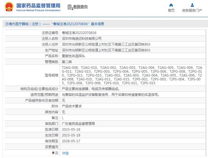The width and height of the screenshot is (208, 158).
Task: Click document icon before 境内医疗器械
Action: click(x=7, y=24)
